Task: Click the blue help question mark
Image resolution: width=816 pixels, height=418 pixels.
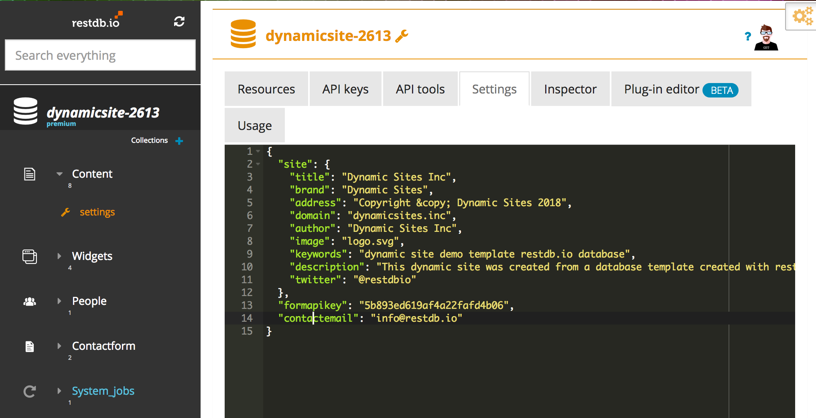Action: tap(748, 37)
